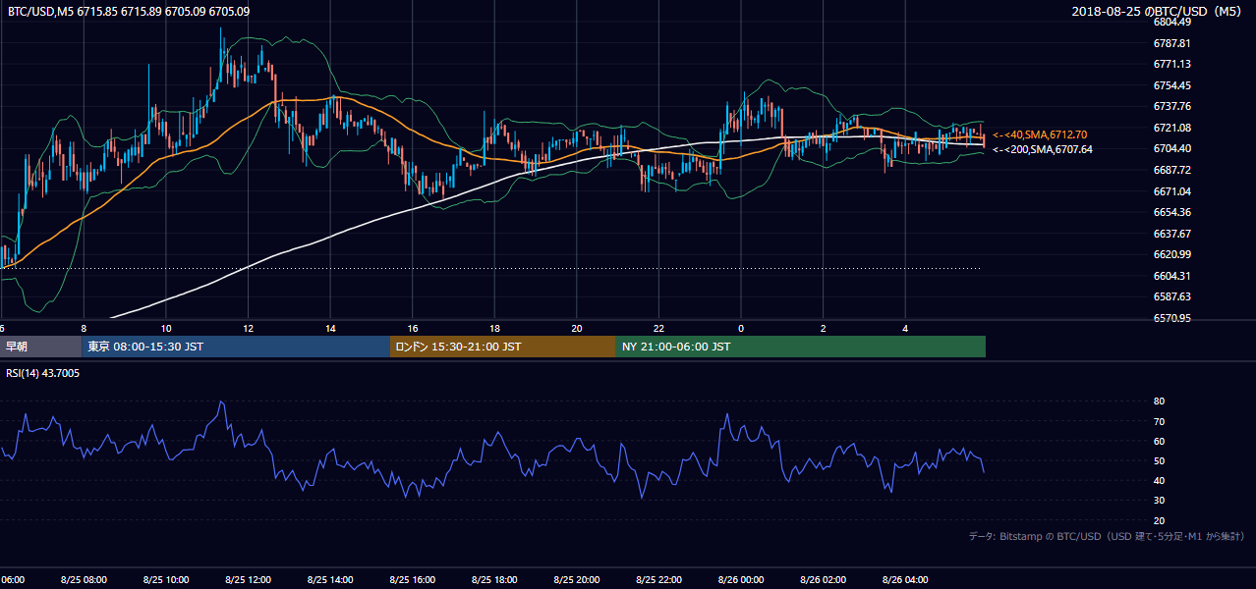Click the bottom date label 8/26 04:00
This screenshot has height=589, width=1256.
pos(904,580)
